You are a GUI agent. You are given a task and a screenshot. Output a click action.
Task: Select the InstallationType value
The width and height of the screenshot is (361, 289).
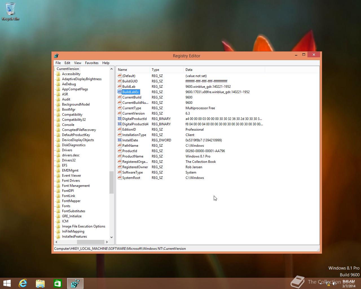pos(134,135)
